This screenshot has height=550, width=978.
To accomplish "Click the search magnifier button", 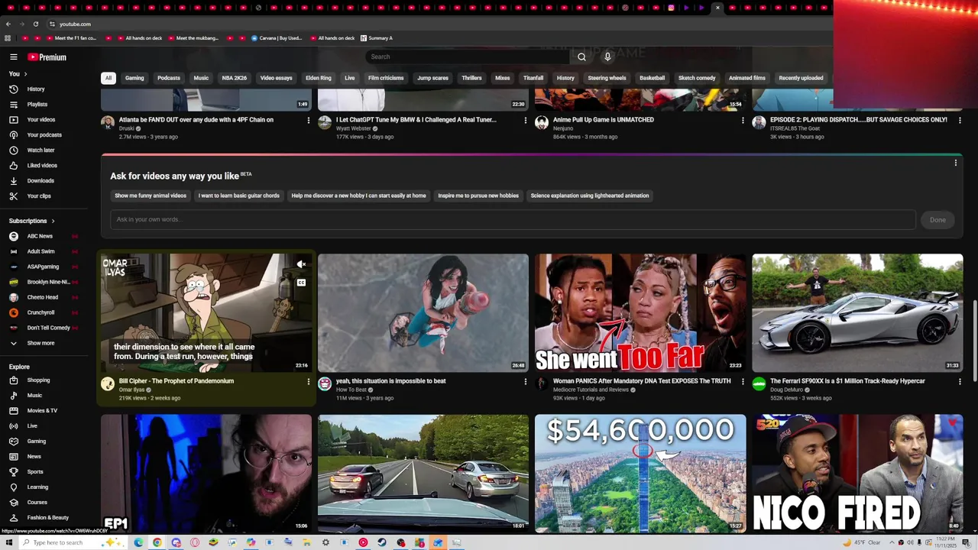I will click(581, 57).
